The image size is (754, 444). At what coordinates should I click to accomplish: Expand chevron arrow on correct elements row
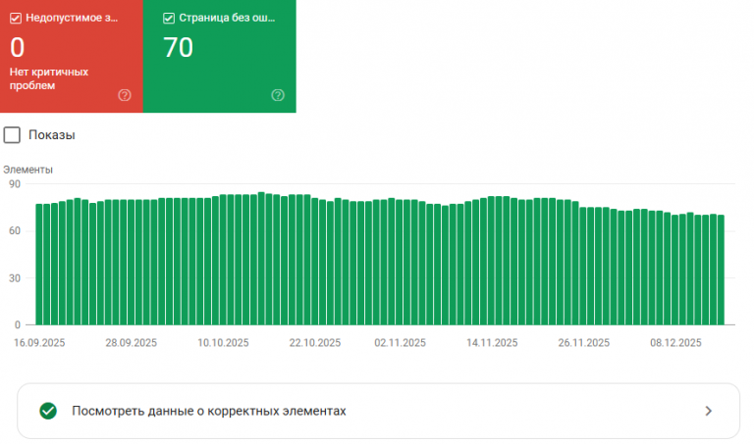click(708, 411)
